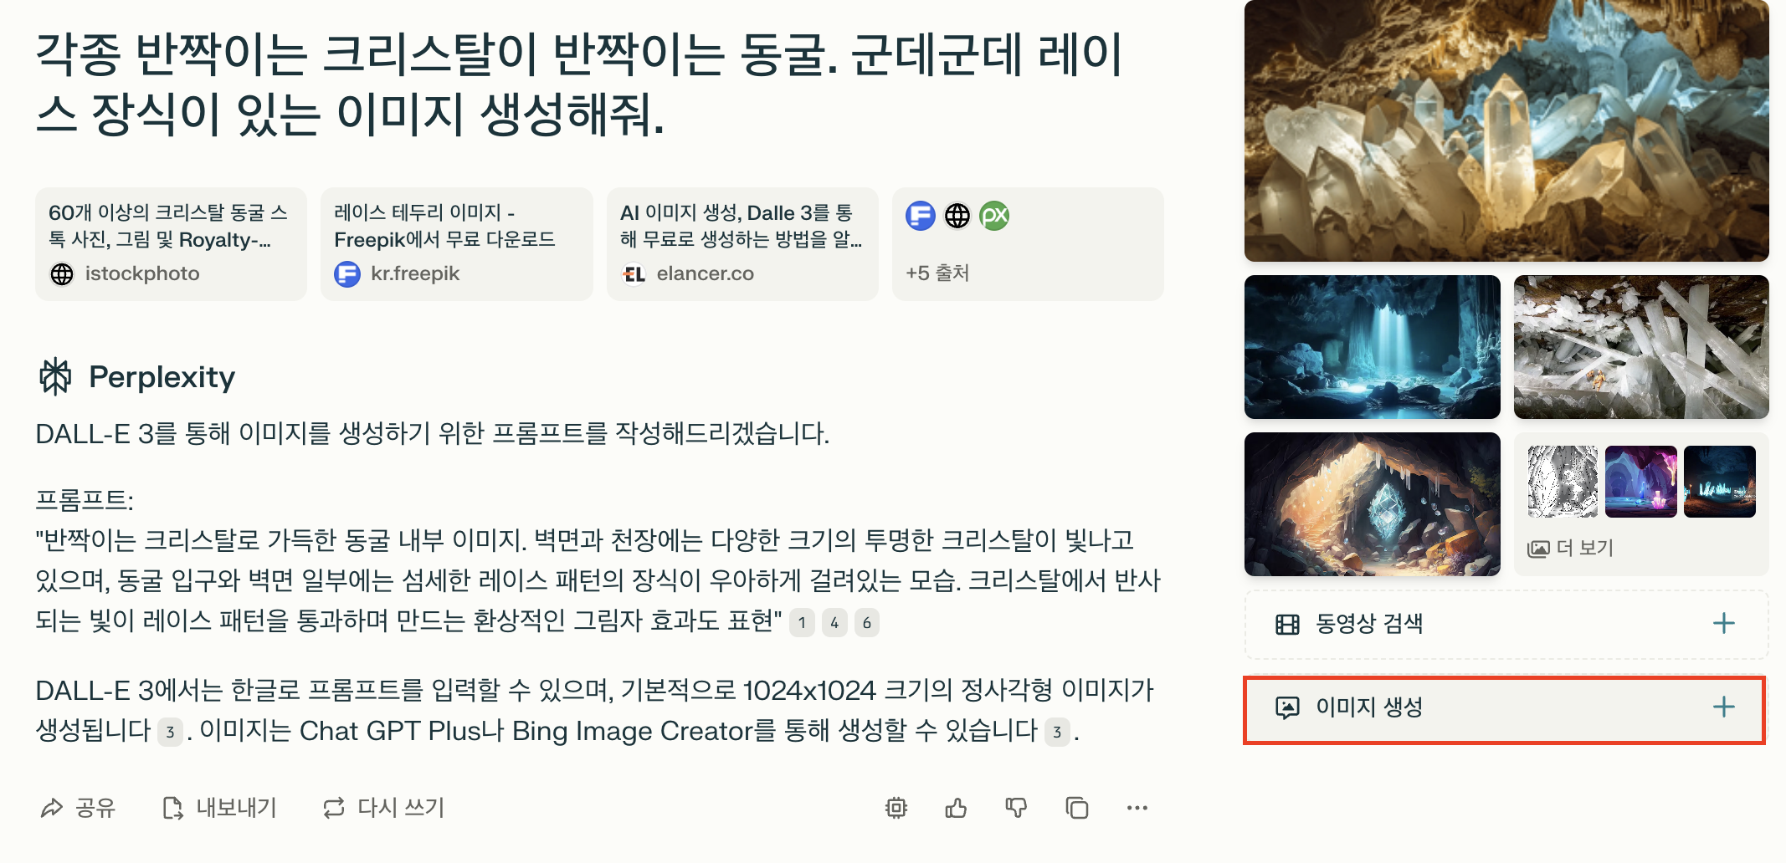This screenshot has height=863, width=1786.
Task: Copy the answer with the copy icon
Action: point(1077,808)
